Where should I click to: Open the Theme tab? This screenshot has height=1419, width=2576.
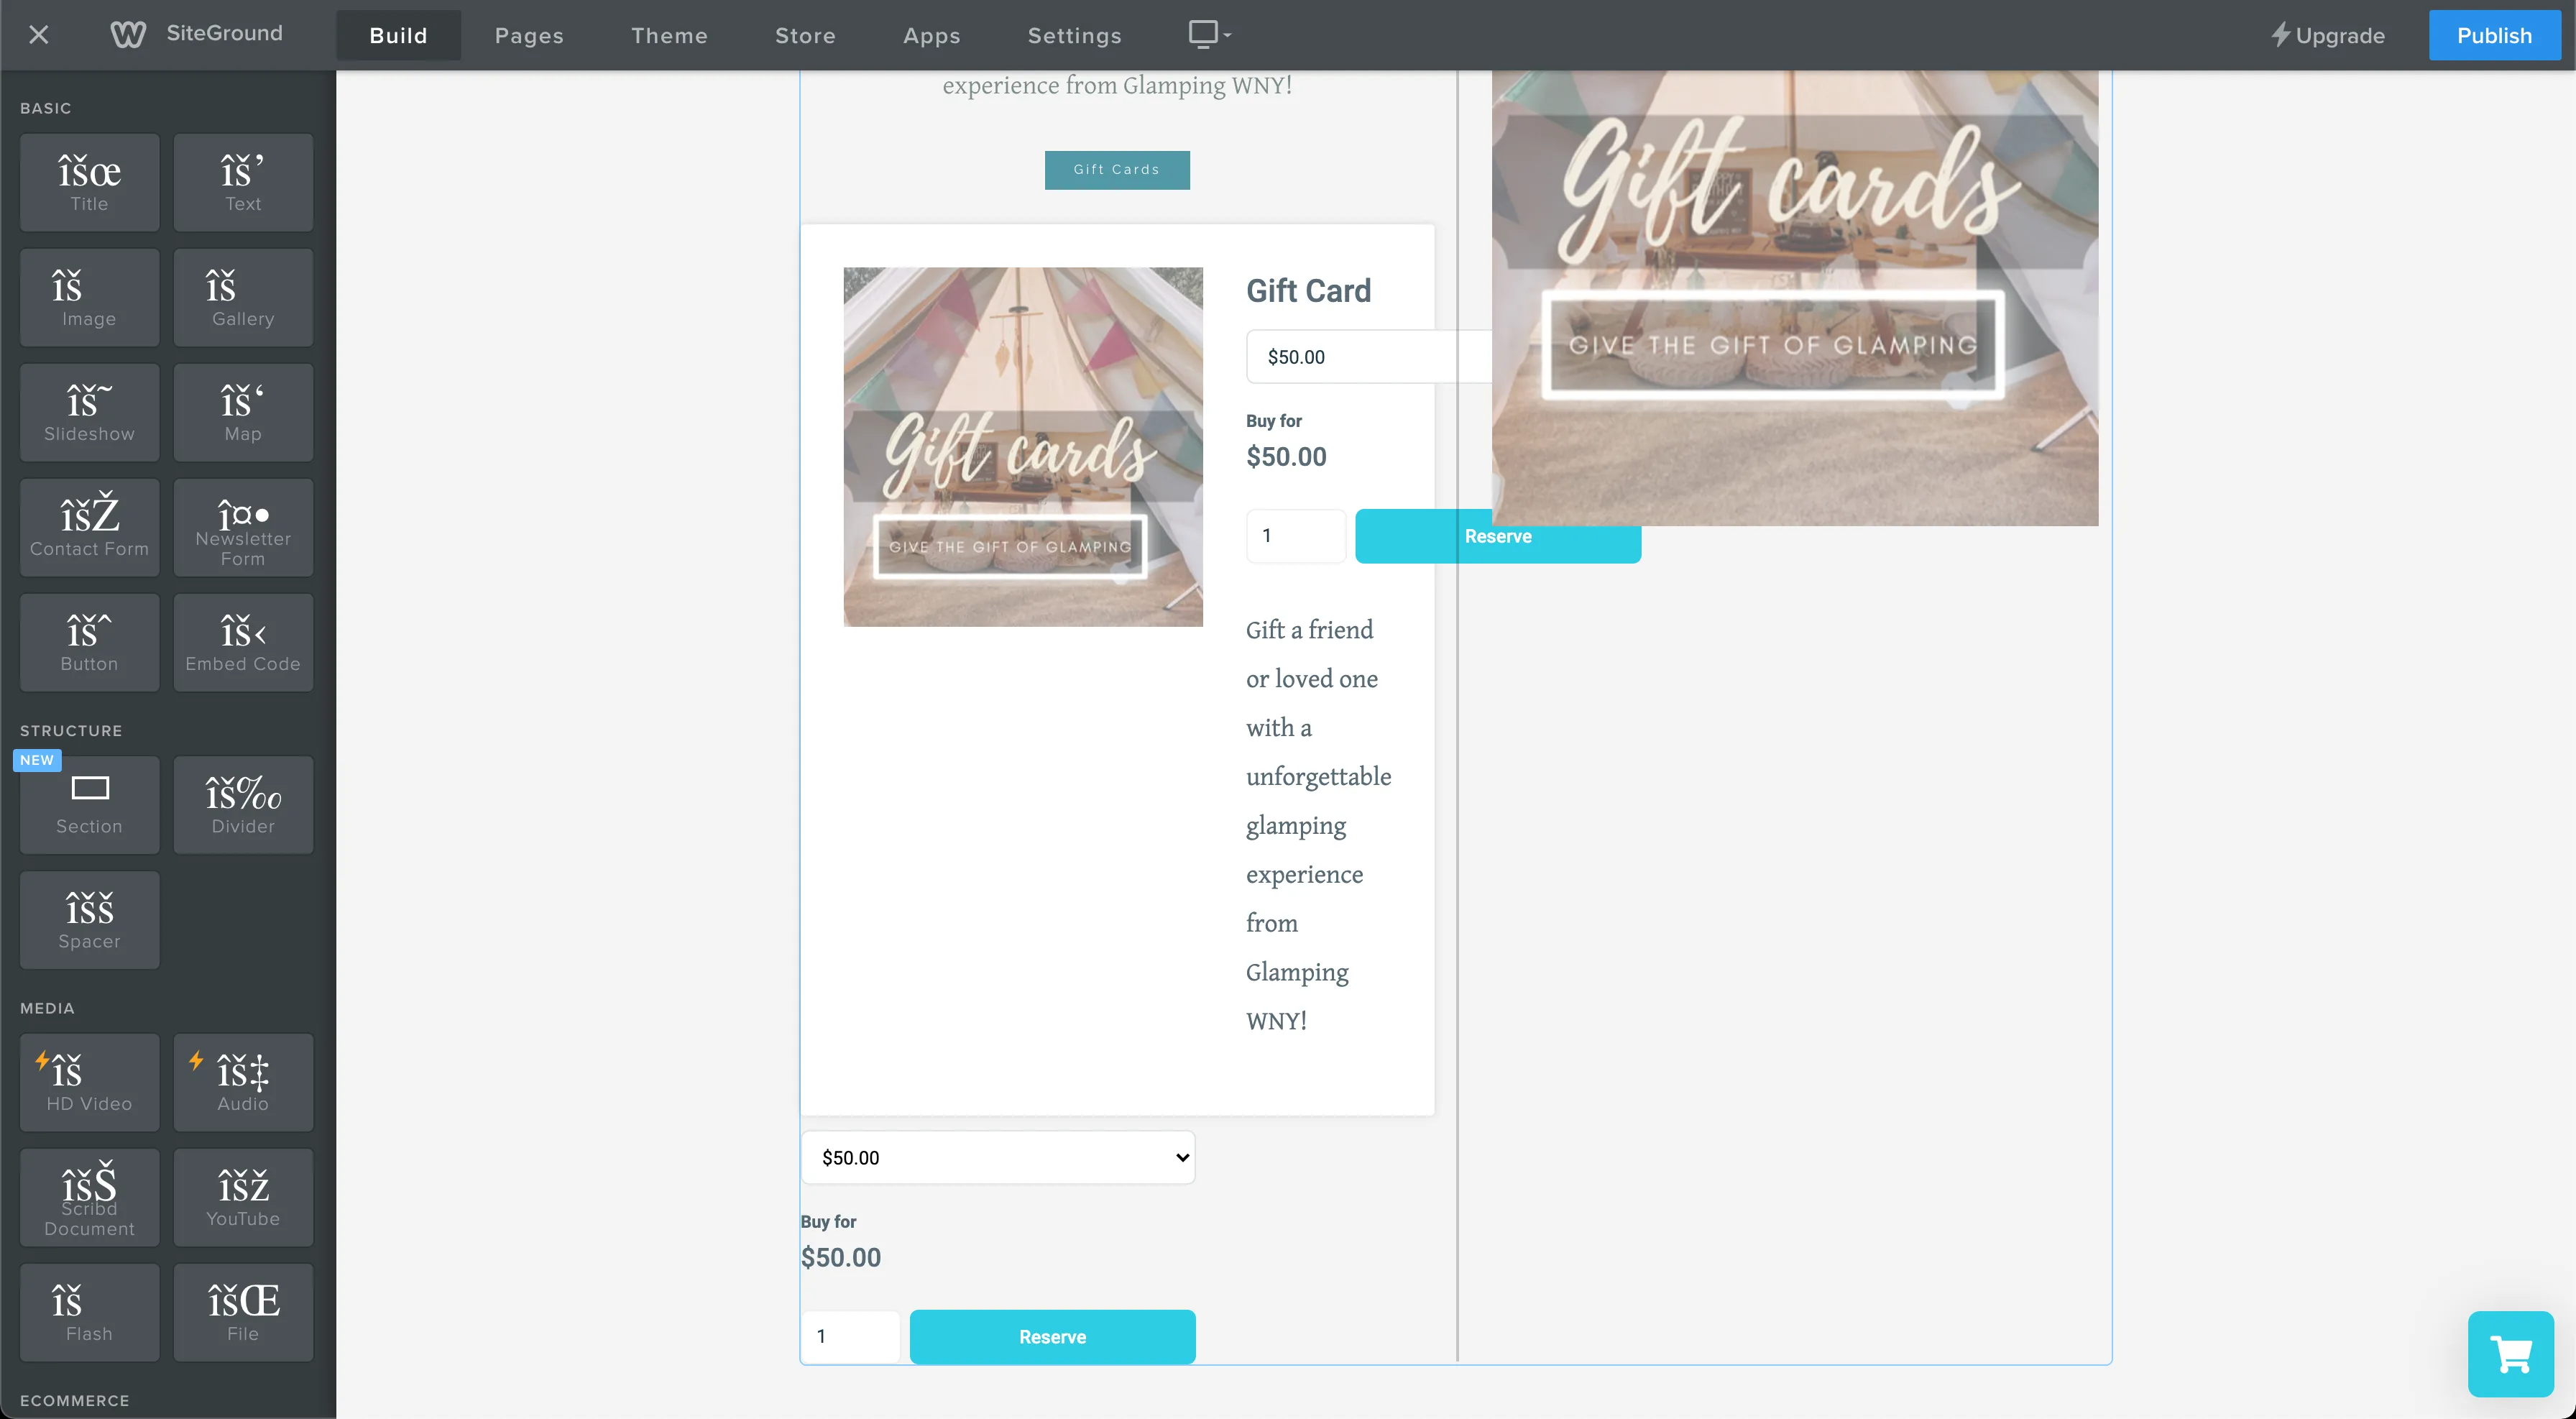(x=669, y=35)
